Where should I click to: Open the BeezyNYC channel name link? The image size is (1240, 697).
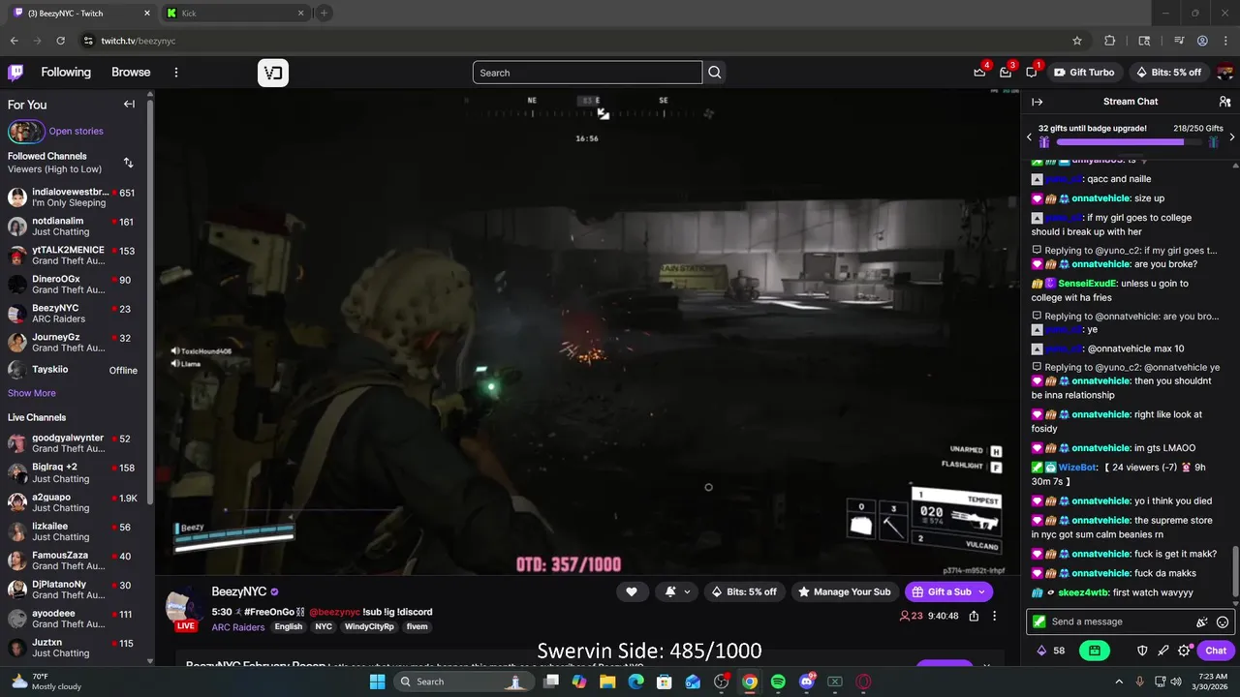pyautogui.click(x=239, y=591)
